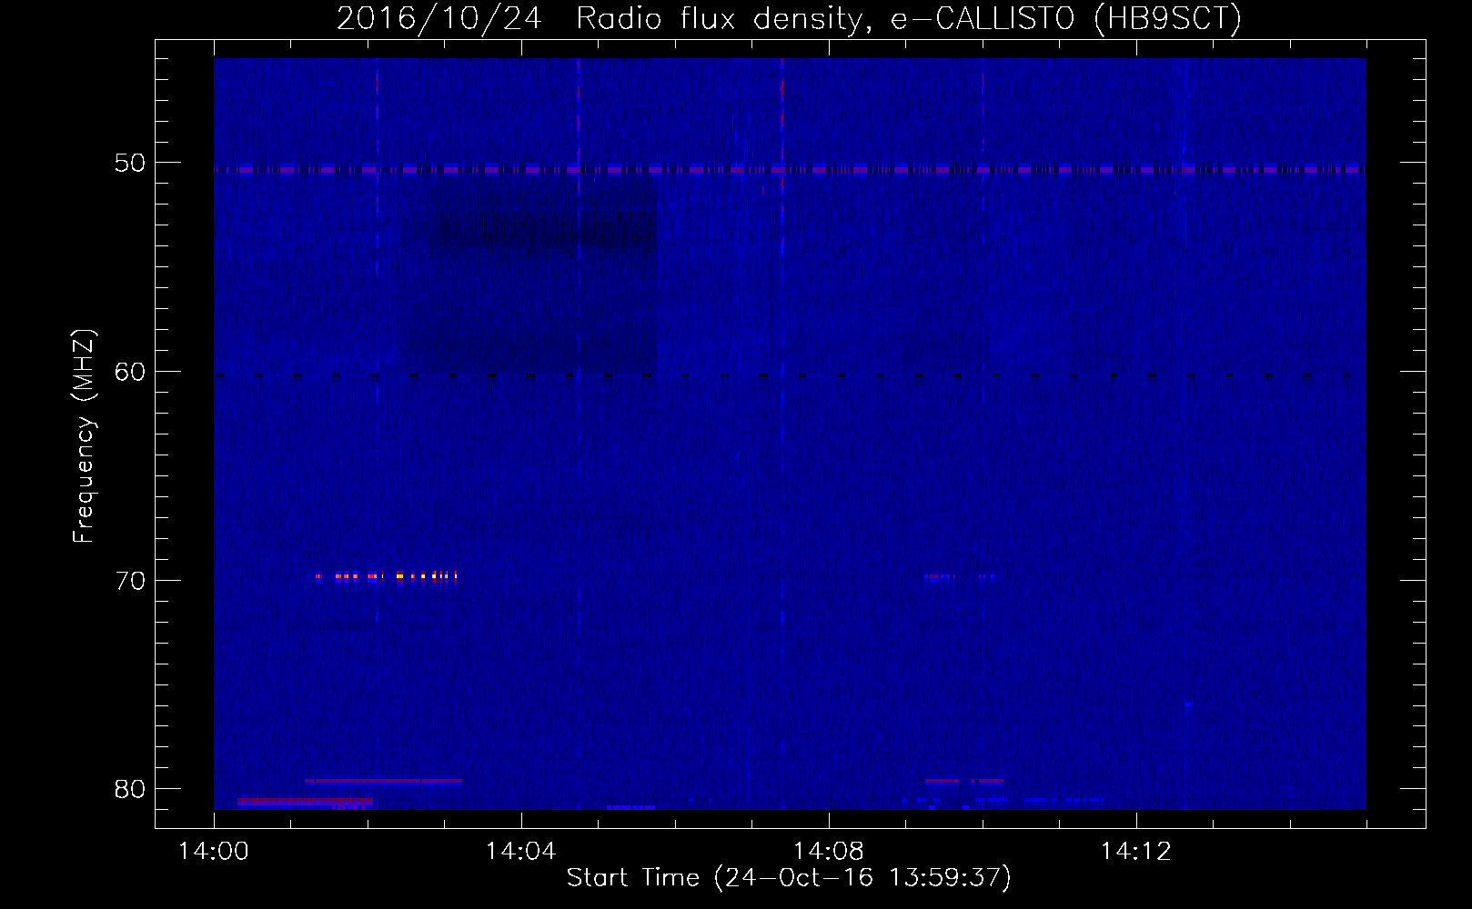Click the '80' frequency tick label

130,789
